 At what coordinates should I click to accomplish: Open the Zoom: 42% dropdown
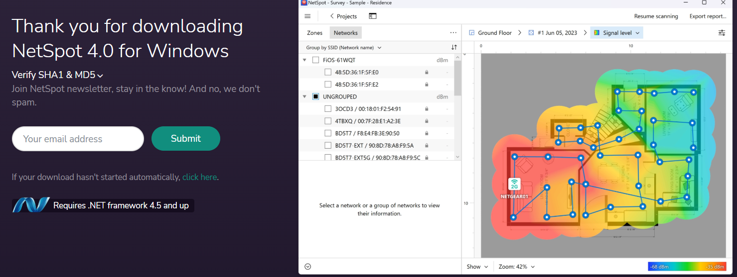pos(517,267)
